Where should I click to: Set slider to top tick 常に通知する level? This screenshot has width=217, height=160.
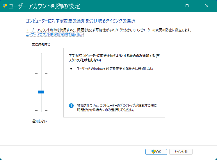click(x=41, y=55)
